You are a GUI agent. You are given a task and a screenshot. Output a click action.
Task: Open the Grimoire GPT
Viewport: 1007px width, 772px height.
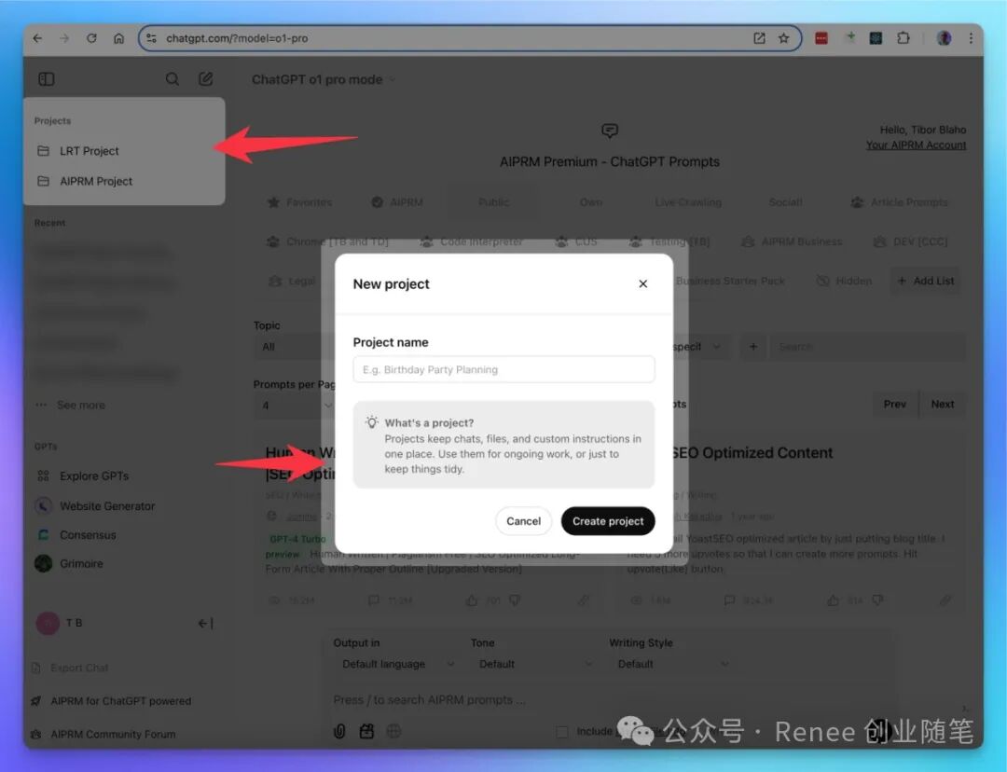point(81,563)
